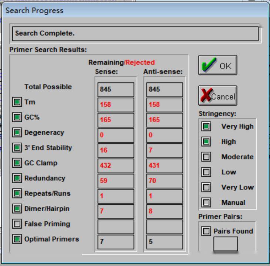Image resolution: width=270 pixels, height=266 pixels.
Task: Click the OK button with green checkmark
Action: point(217,65)
